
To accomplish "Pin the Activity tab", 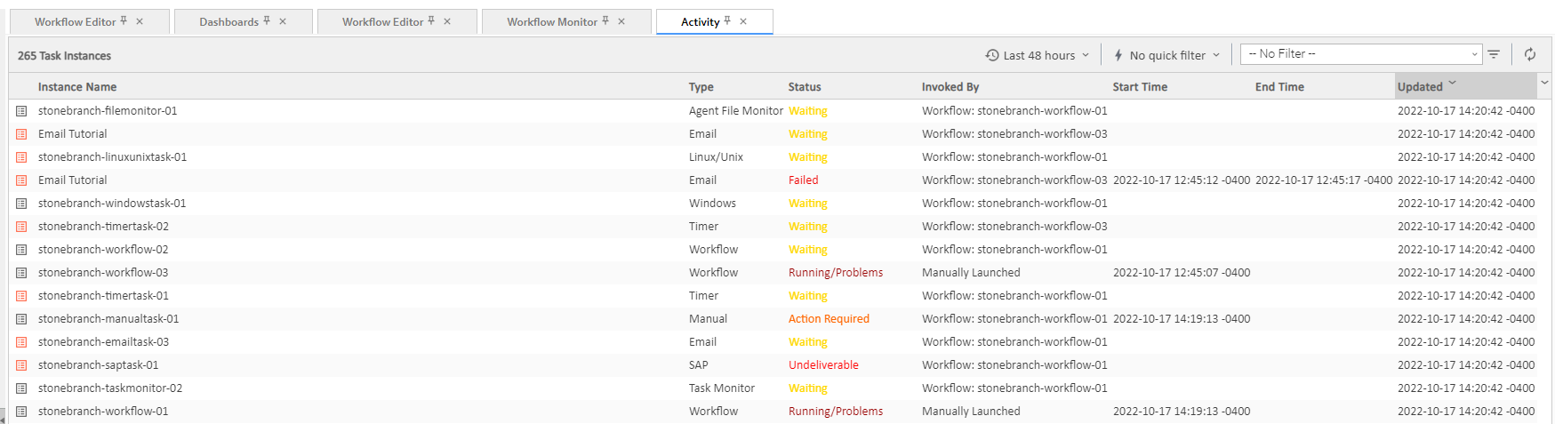I will [726, 21].
